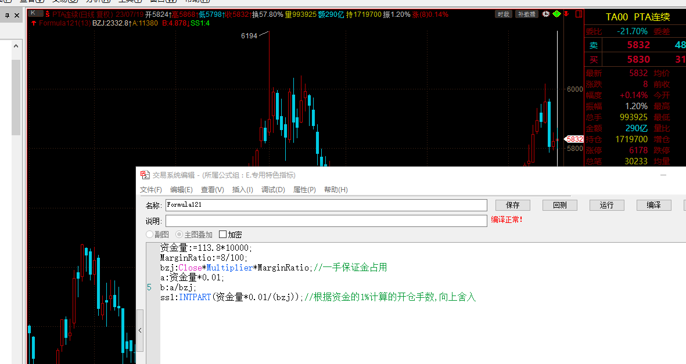
Task: Click the 持仓 value 1719700
Action: 631,139
